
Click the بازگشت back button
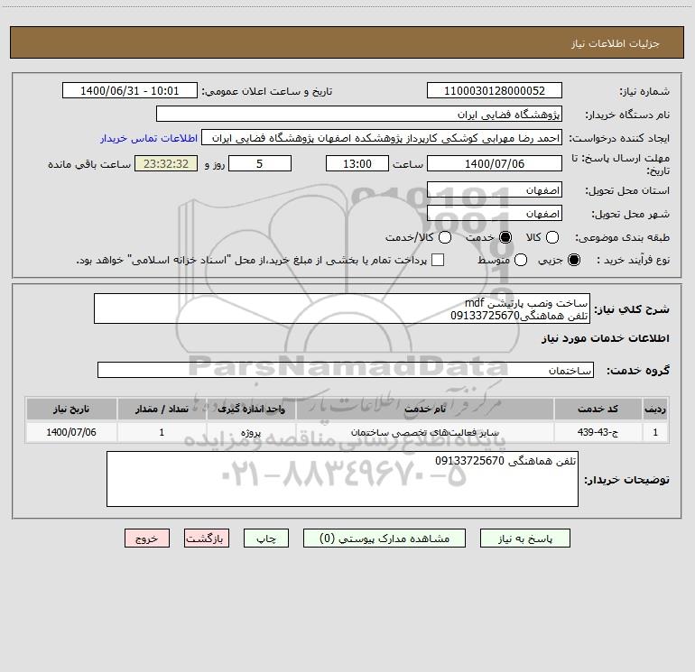(x=207, y=539)
